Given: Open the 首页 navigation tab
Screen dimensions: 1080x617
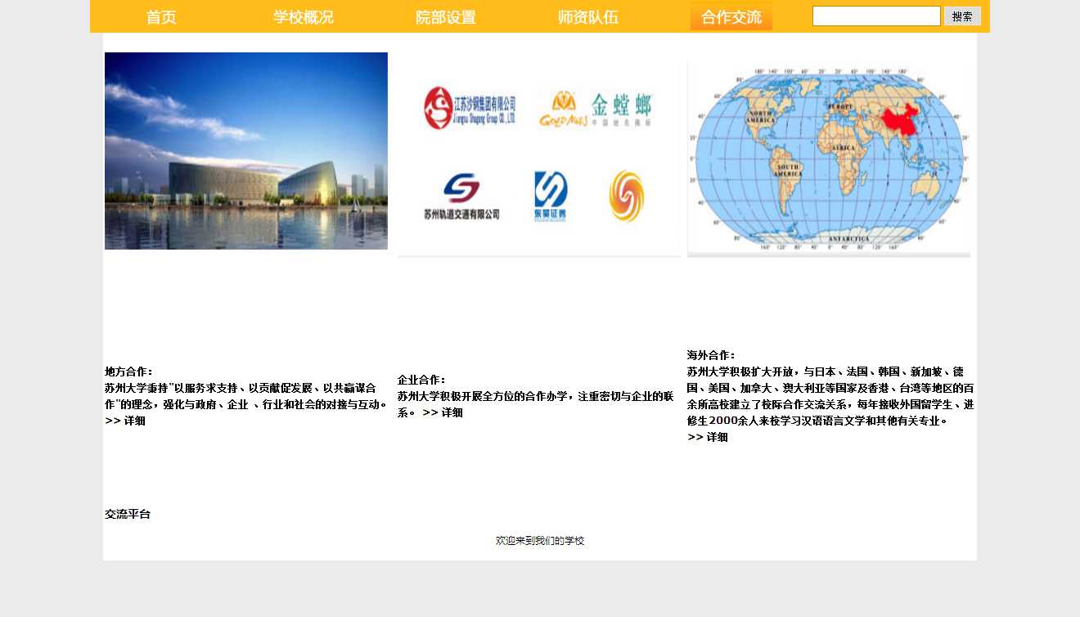Looking at the screenshot, I should [x=161, y=17].
